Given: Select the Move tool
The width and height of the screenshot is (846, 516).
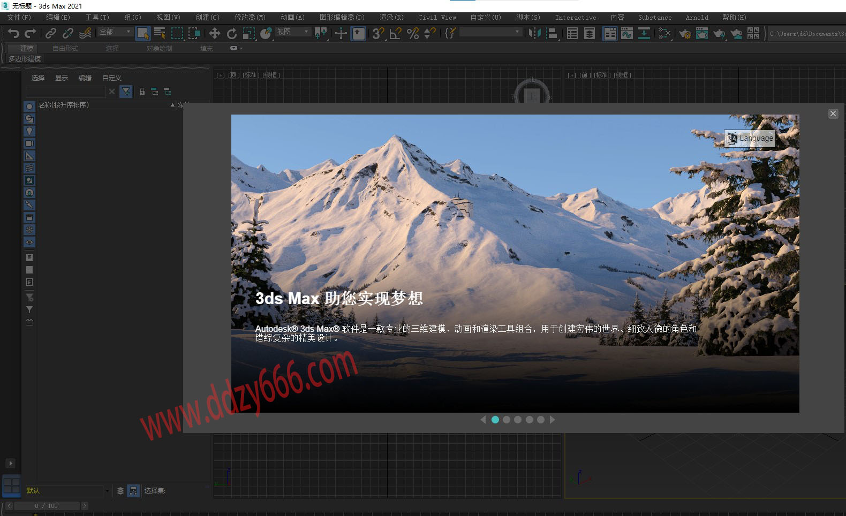Looking at the screenshot, I should pyautogui.click(x=214, y=33).
